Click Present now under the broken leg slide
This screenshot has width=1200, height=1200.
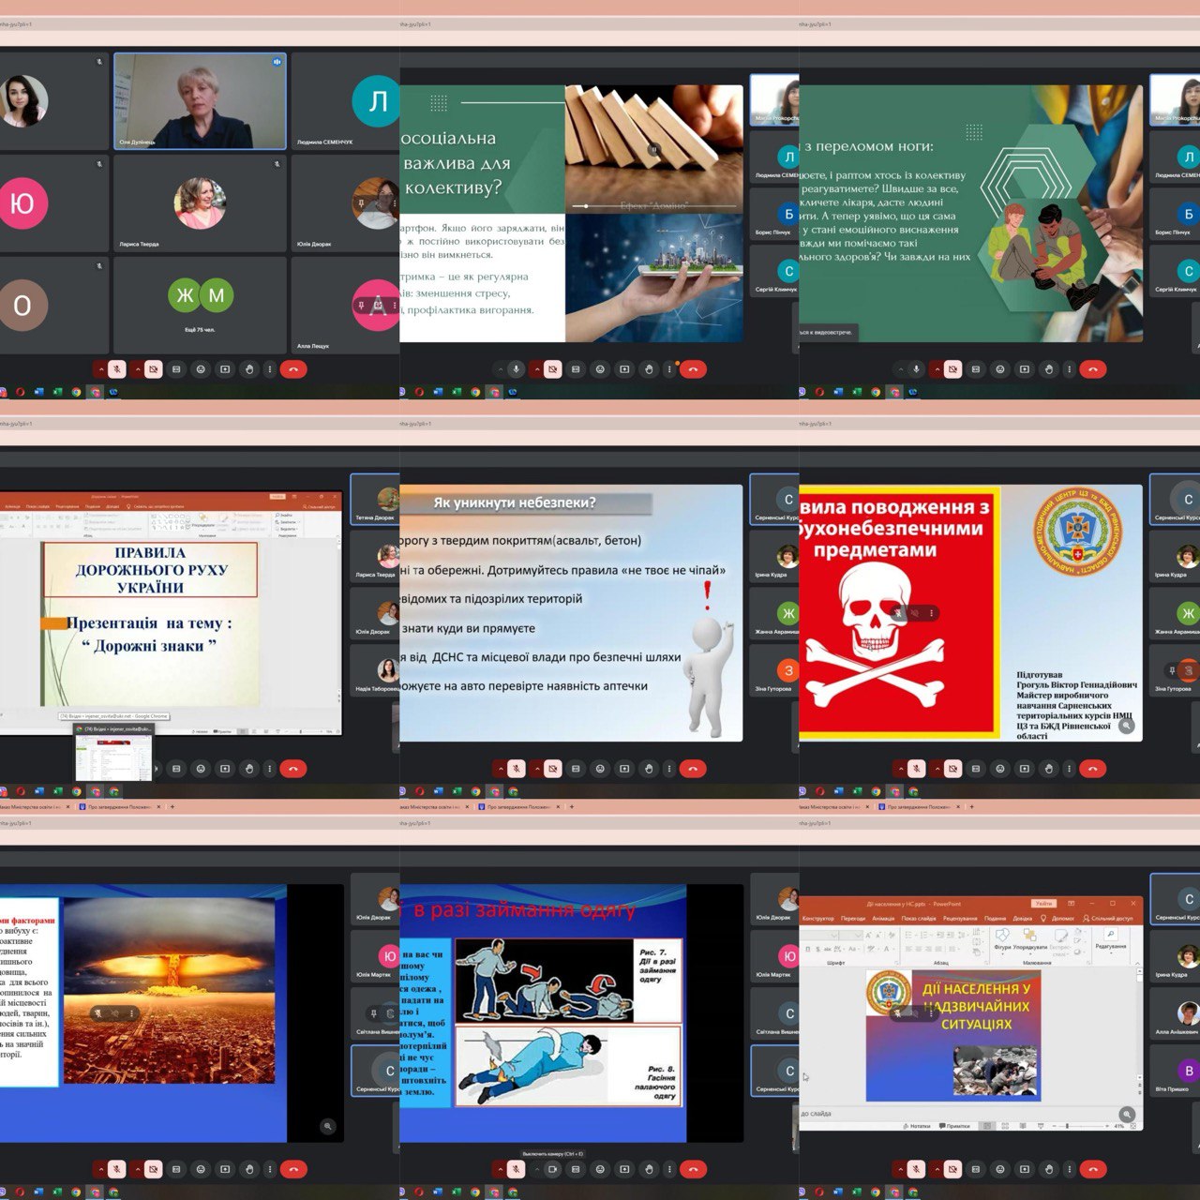tap(1025, 369)
